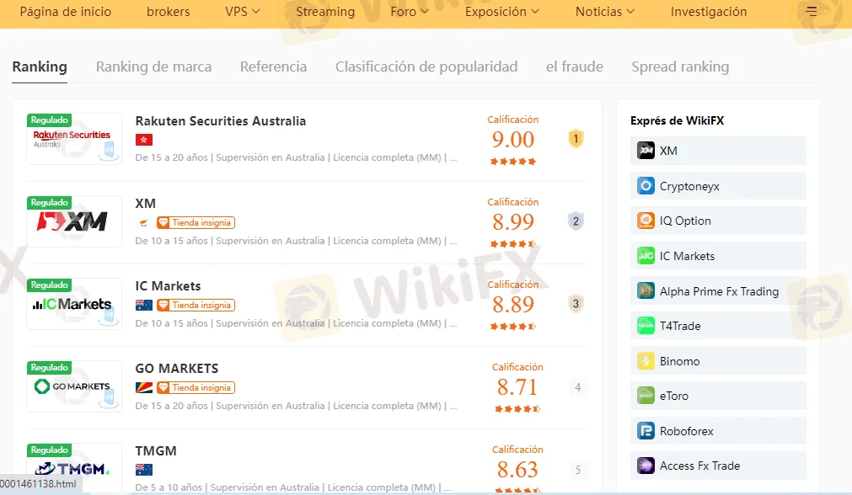Click the 8.71 rating score
Viewport: 852px width, 495px height.
[x=517, y=387]
